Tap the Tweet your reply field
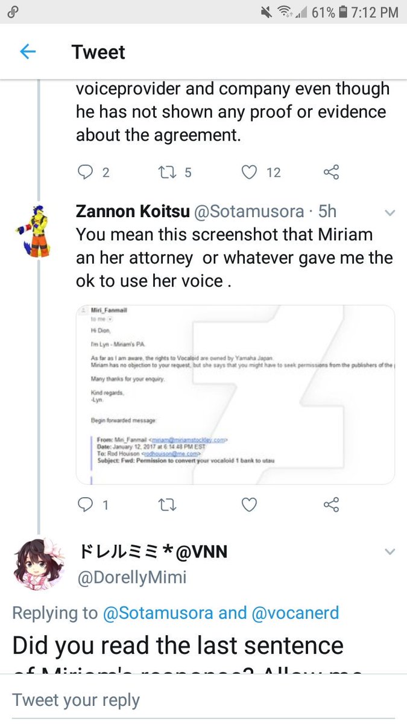407x724 pixels. 203,700
